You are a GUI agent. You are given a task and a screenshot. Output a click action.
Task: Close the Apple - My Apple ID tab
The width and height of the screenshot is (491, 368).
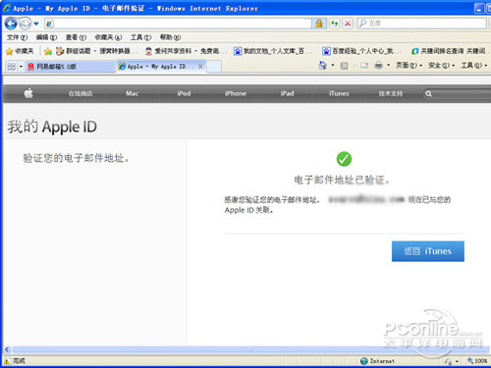point(200,67)
